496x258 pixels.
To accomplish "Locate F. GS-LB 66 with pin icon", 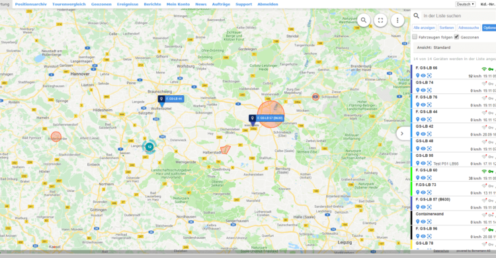I will click(x=417, y=75).
